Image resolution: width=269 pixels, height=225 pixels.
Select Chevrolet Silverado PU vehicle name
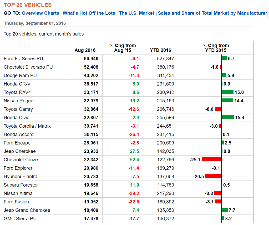tap(28, 67)
